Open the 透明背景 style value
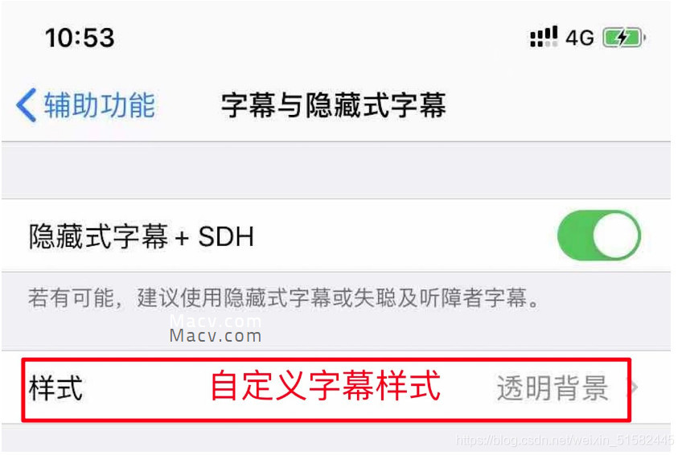The width and height of the screenshot is (682, 455). pos(553,387)
